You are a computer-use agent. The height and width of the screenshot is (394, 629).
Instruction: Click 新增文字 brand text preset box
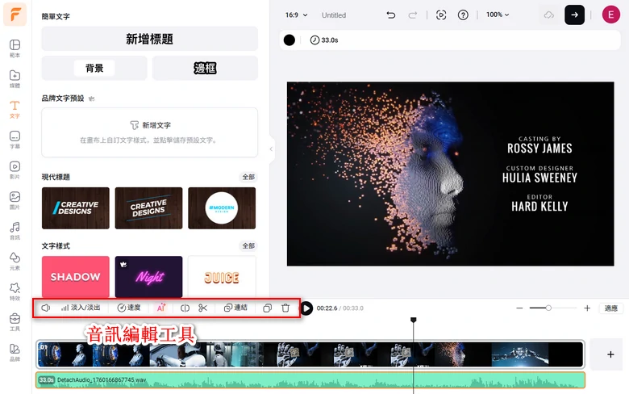[150, 132]
